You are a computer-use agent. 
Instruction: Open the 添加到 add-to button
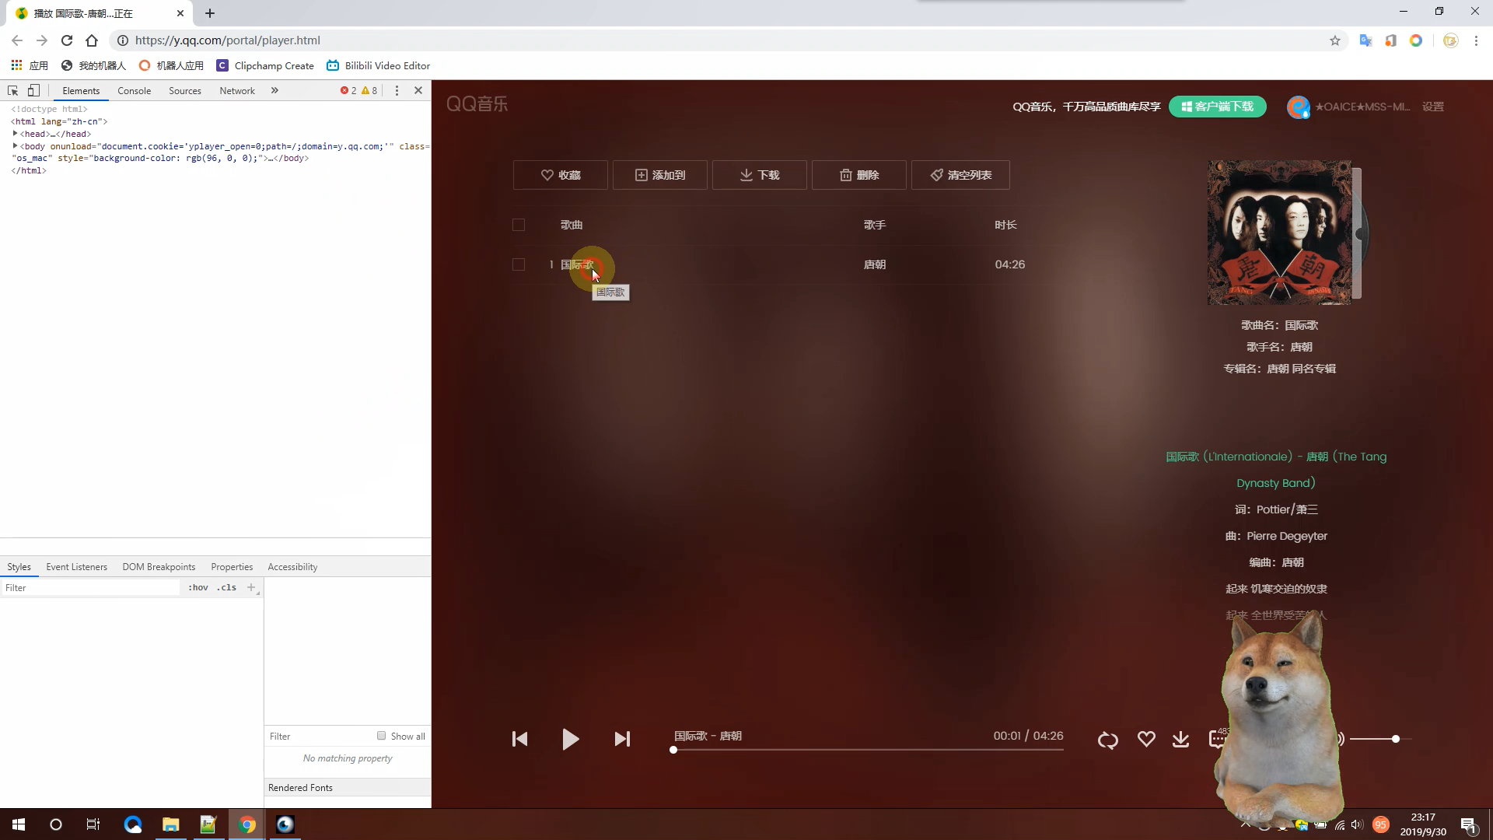pyautogui.click(x=660, y=175)
